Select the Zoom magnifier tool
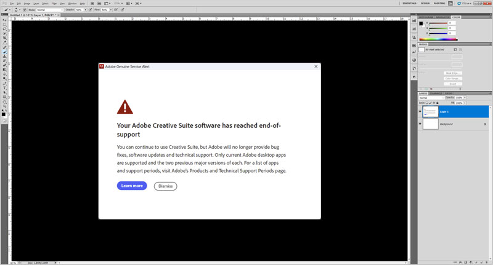Screen dimensions: 493x265 point(4,106)
